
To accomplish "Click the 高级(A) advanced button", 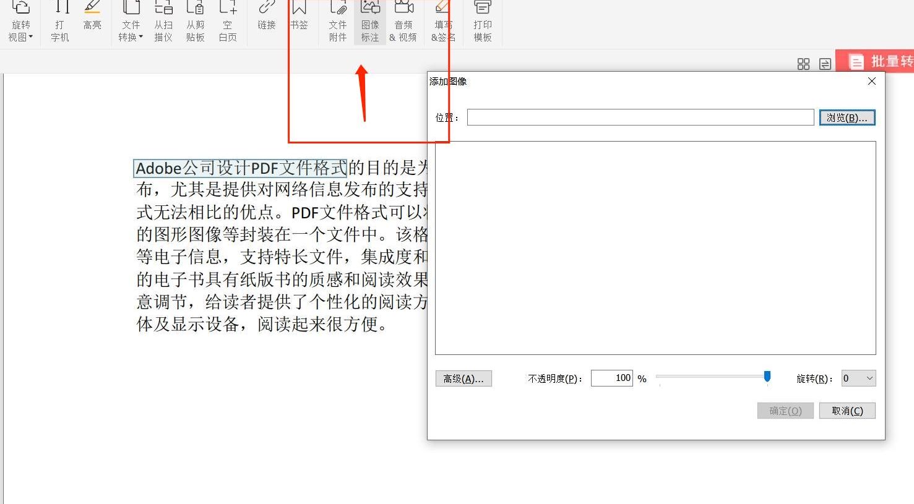I will coord(463,378).
